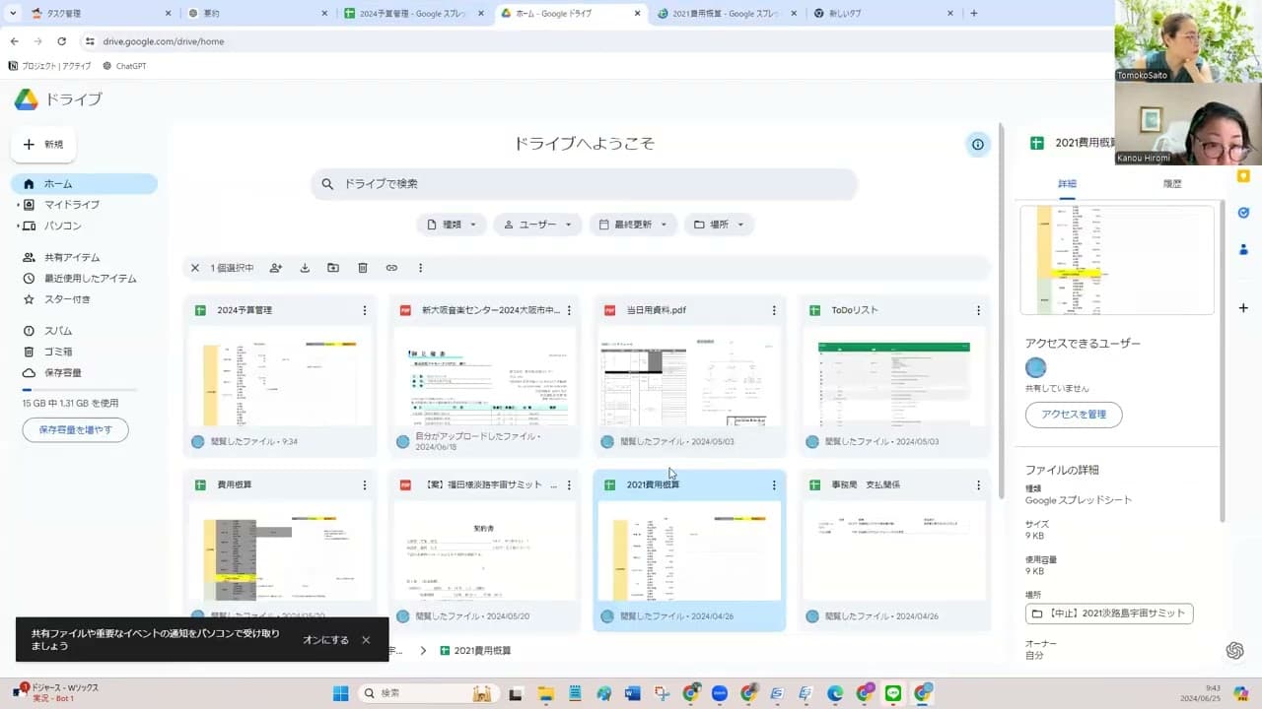This screenshot has height=709, width=1262.
Task: Click the storage usage progress bar
Action: point(80,391)
